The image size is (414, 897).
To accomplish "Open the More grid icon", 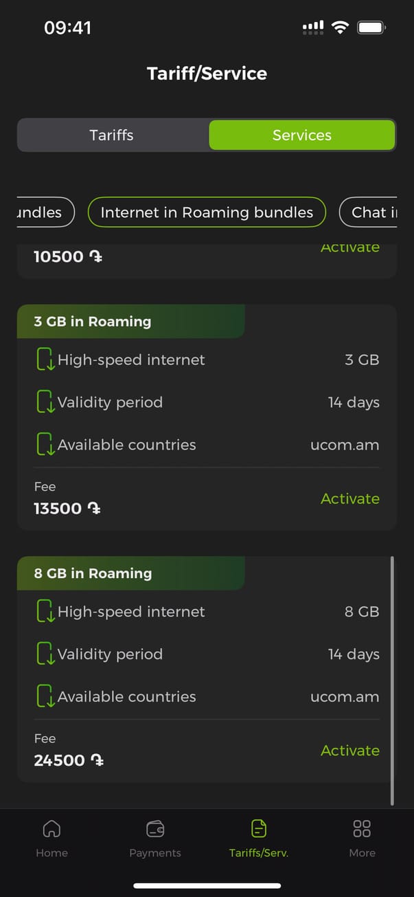I will (x=362, y=828).
